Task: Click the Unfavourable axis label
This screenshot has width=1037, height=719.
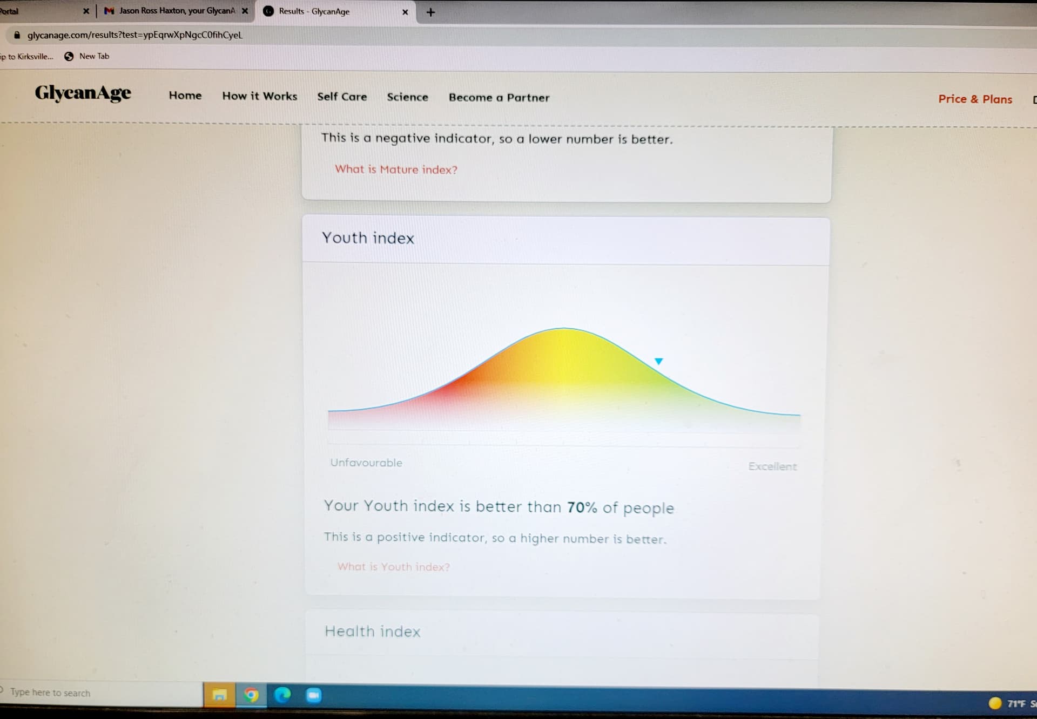Action: pyautogui.click(x=366, y=463)
